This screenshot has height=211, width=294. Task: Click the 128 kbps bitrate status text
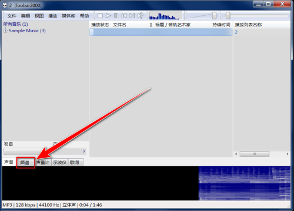tap(25, 205)
